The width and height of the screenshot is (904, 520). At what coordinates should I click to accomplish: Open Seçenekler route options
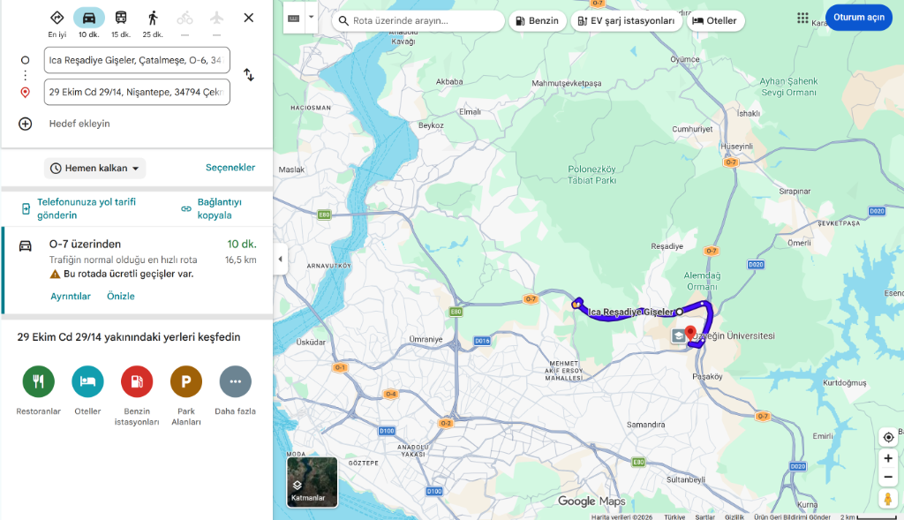[230, 167]
